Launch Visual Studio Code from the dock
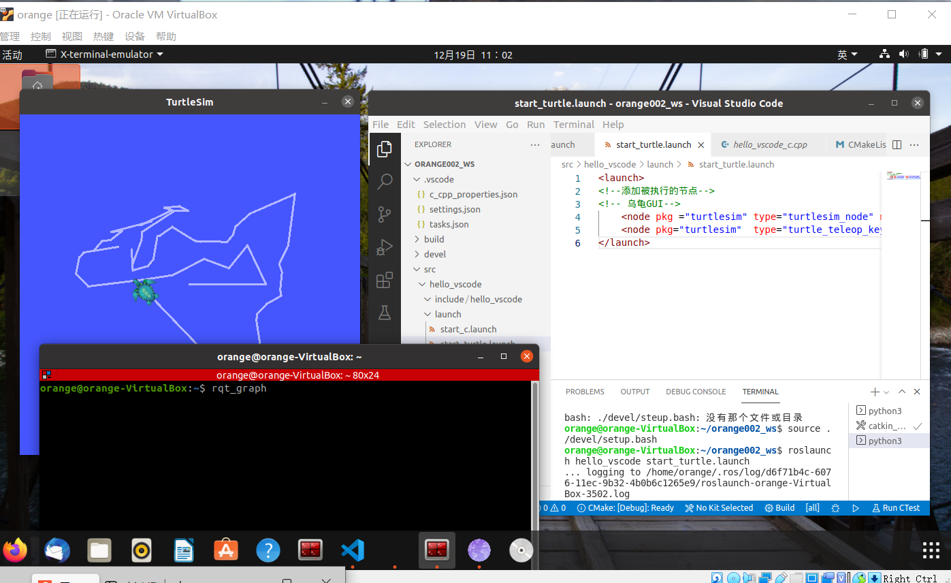 pos(352,550)
